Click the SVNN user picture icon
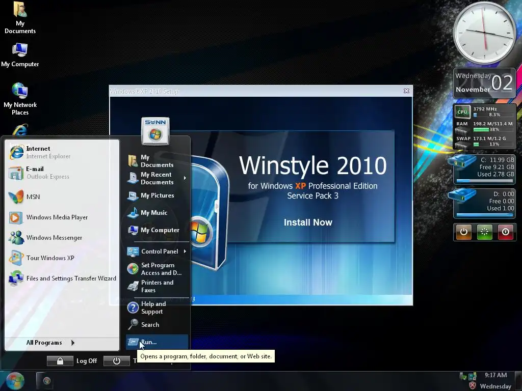The height and width of the screenshot is (391, 522). 155,131
